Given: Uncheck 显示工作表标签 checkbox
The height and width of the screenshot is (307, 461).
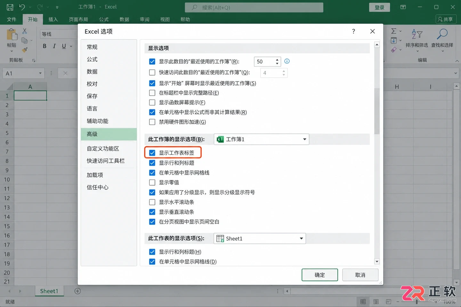Looking at the screenshot, I should (152, 153).
